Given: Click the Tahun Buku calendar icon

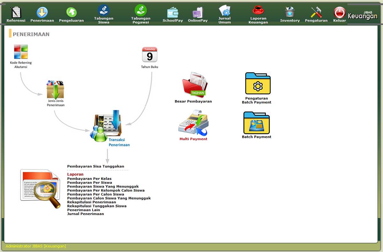Looking at the screenshot, I should point(150,55).
